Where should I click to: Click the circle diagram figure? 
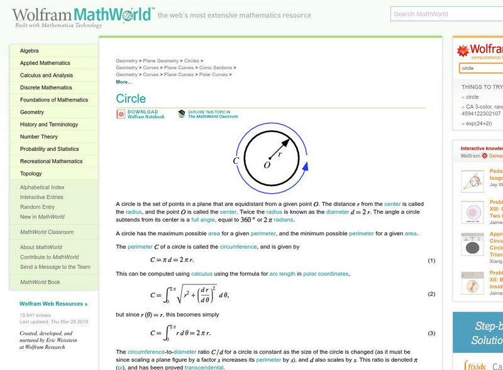270,158
